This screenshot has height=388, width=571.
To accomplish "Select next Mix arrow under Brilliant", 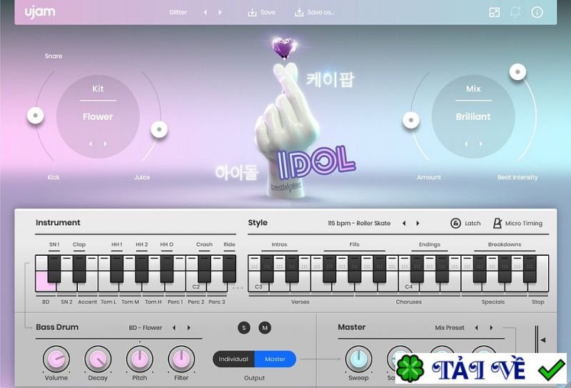I will coord(480,144).
